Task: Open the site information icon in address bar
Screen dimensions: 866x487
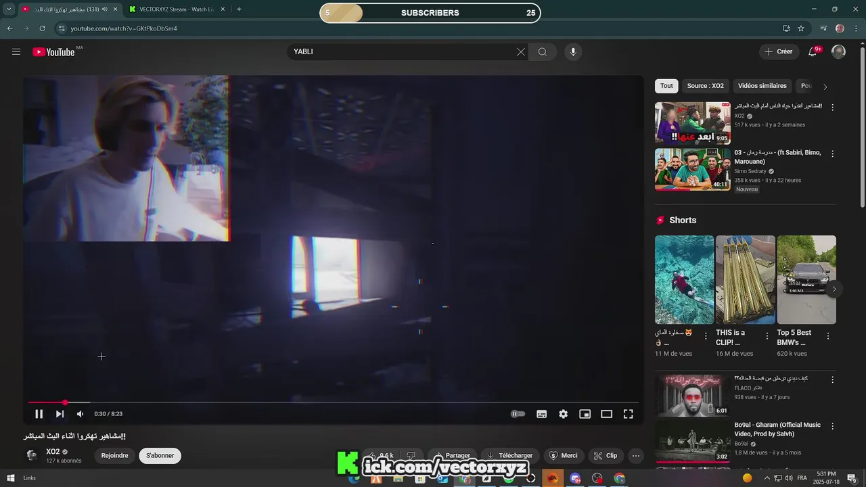Action: coord(62,28)
